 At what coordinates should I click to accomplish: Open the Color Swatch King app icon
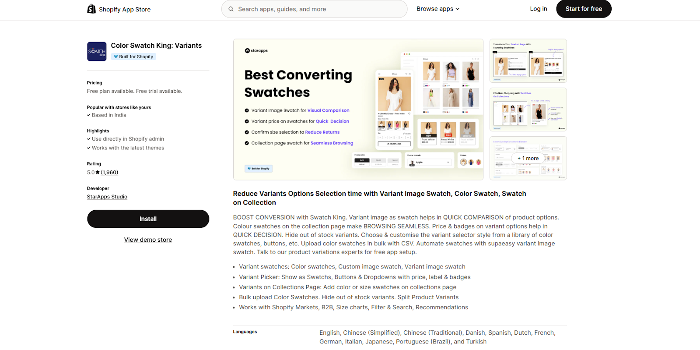(97, 51)
